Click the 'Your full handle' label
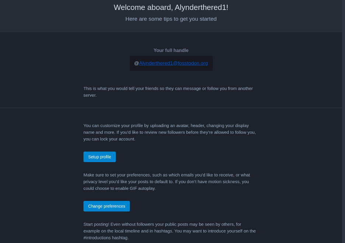This screenshot has height=243, width=345. 171,50
